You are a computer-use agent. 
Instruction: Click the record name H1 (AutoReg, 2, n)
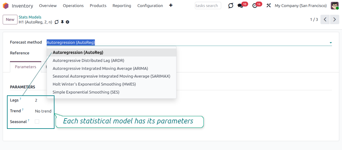click(x=35, y=22)
